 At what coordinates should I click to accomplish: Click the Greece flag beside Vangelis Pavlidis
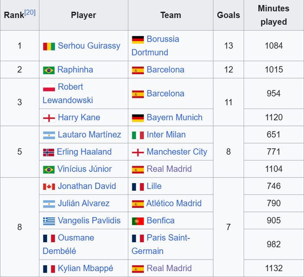coord(49,221)
